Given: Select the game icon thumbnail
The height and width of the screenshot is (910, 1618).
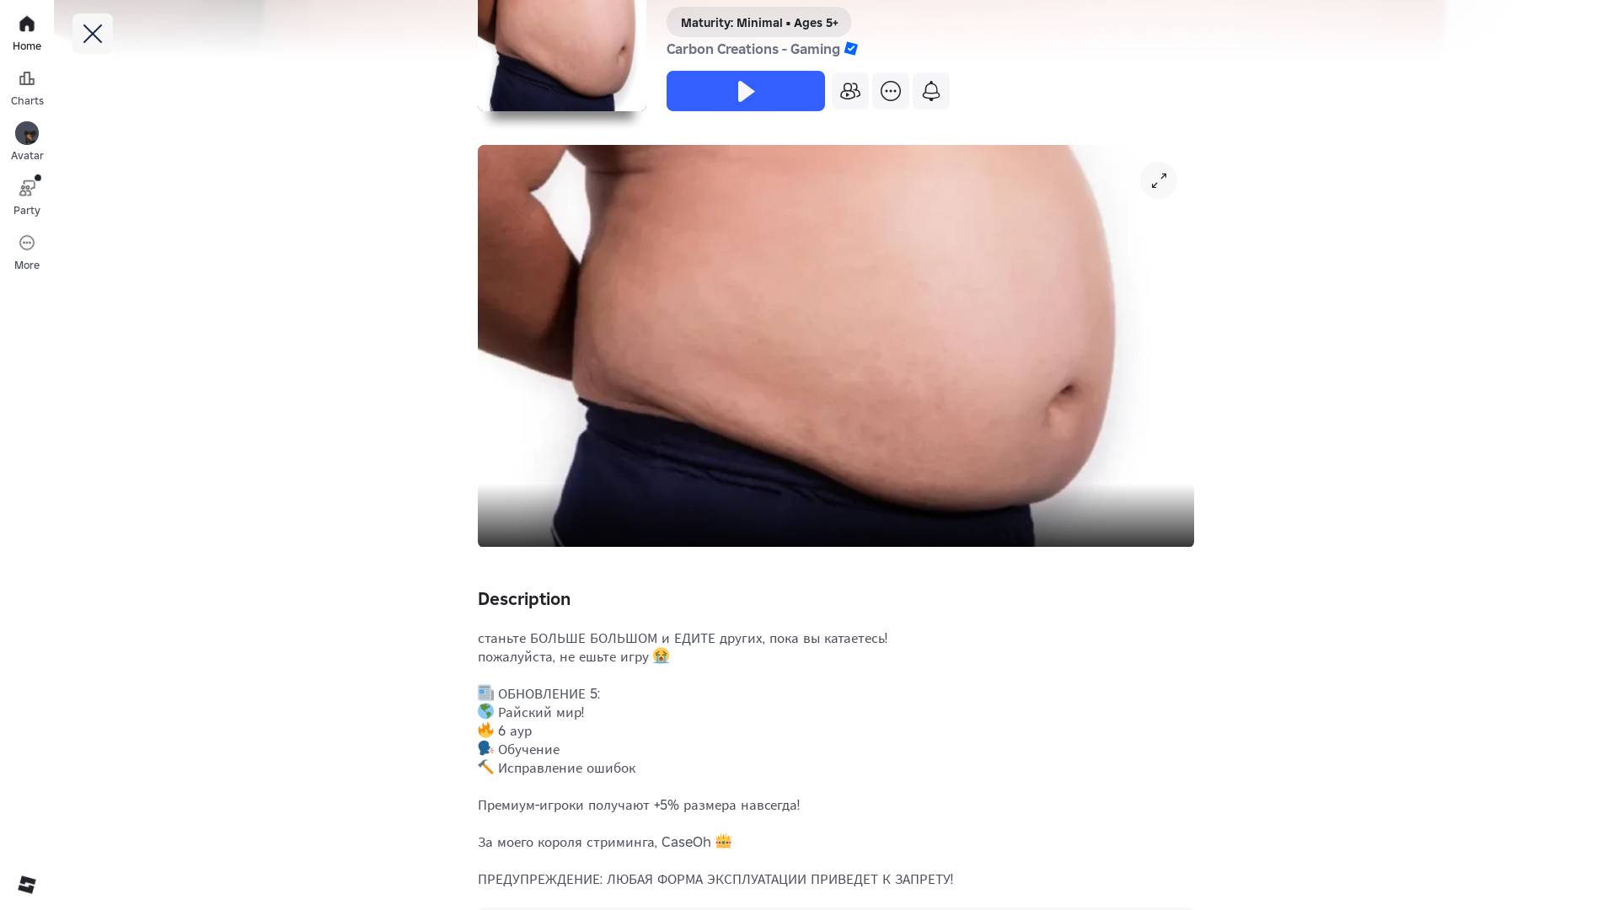Looking at the screenshot, I should pos(562,56).
